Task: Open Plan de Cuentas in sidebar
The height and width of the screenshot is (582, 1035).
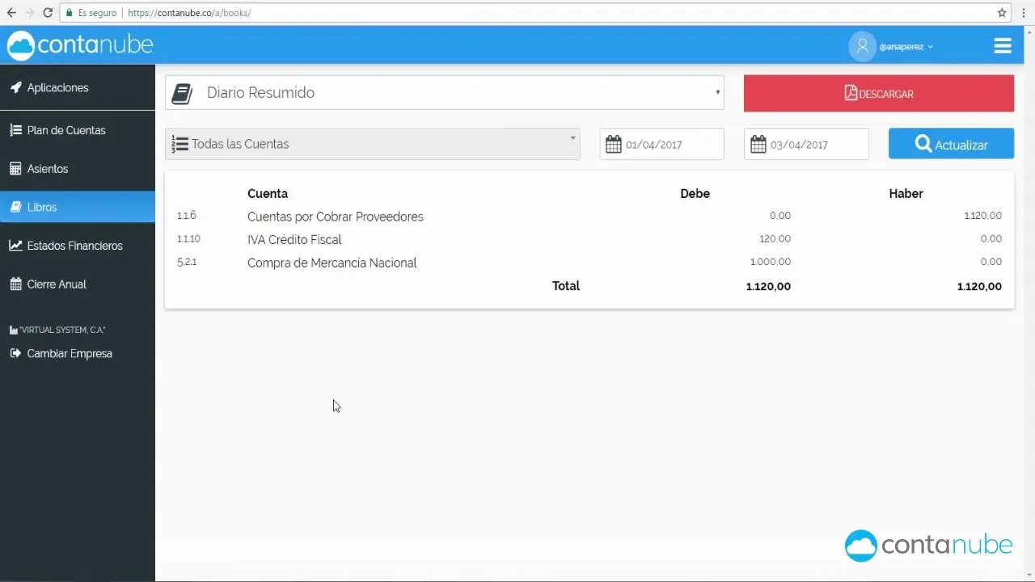Action: click(66, 130)
